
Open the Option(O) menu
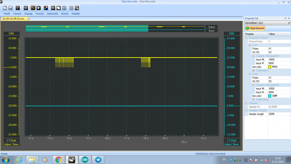coord(52,14)
